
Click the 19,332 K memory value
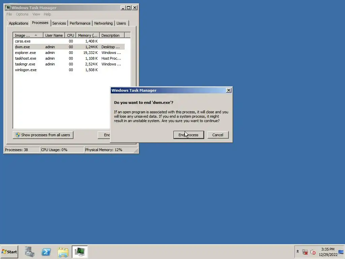(90, 53)
